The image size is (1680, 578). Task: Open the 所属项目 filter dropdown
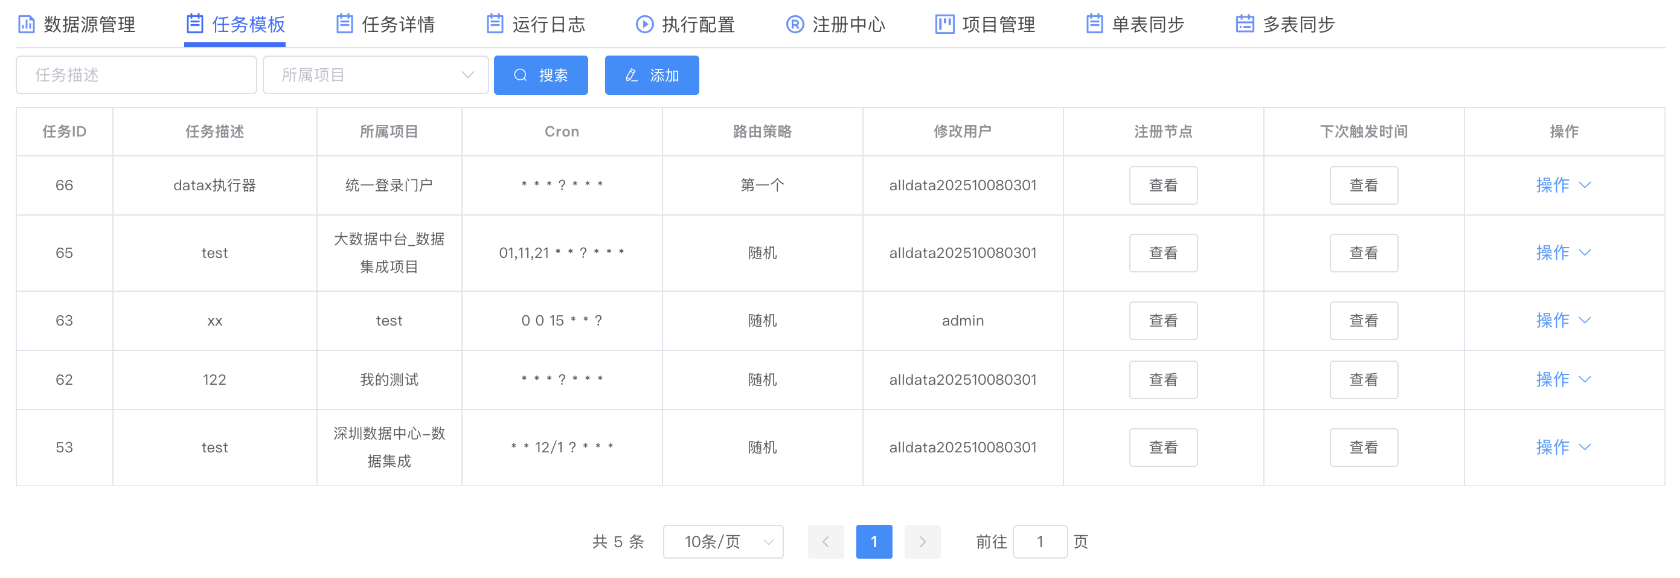click(x=376, y=75)
